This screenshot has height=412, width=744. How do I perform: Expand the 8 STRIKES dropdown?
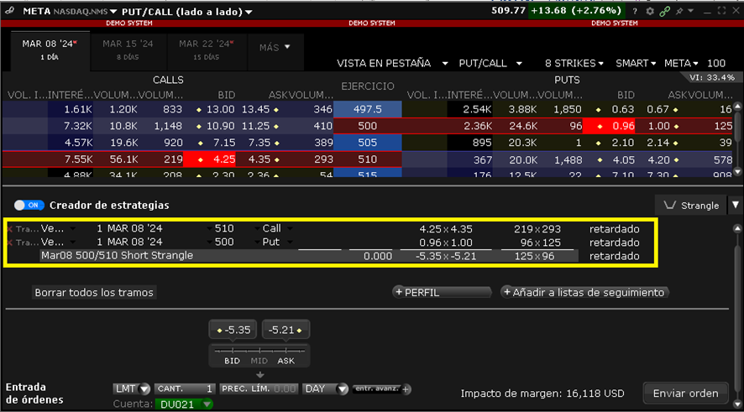pos(574,63)
